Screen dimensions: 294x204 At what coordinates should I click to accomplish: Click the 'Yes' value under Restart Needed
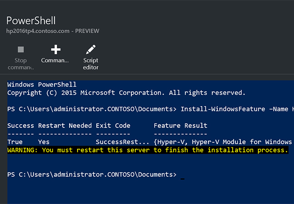44,142
